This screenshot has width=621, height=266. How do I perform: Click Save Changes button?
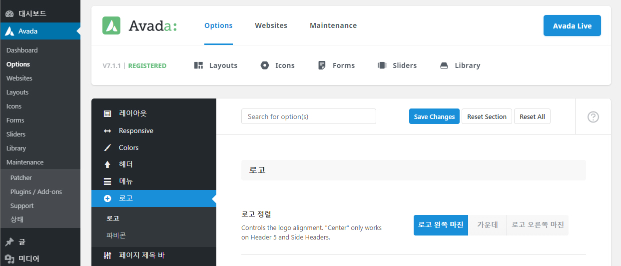coord(434,116)
